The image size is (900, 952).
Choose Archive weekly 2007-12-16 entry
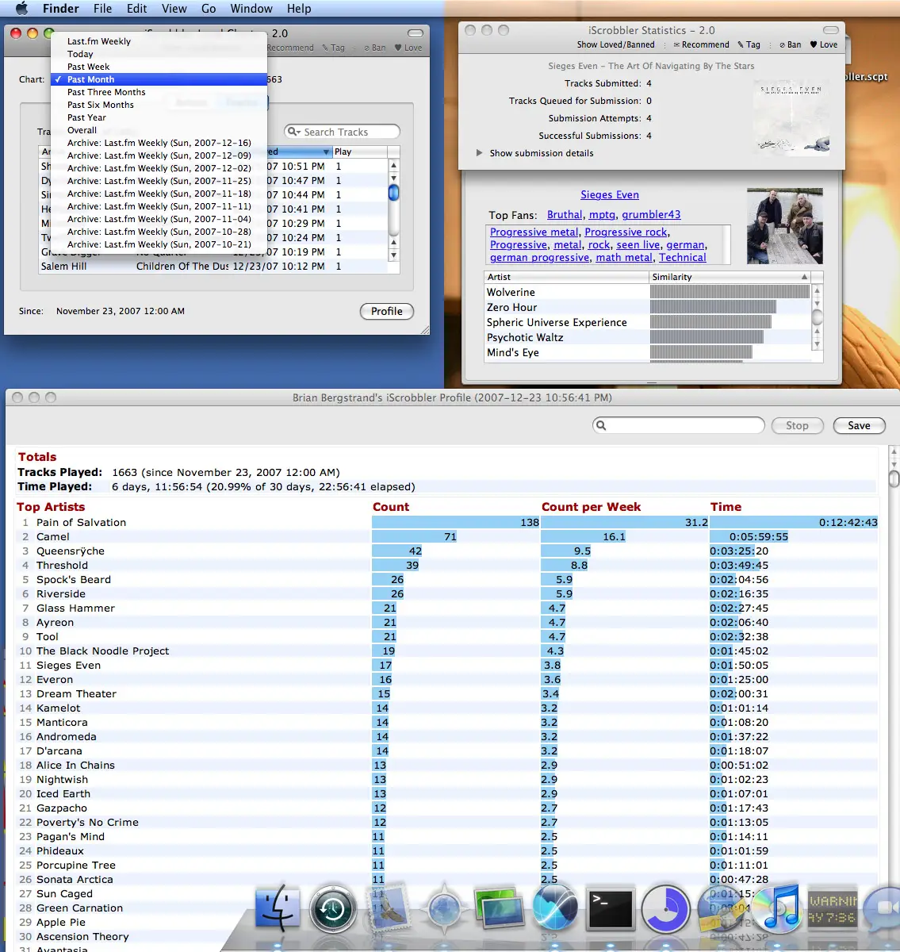pyautogui.click(x=159, y=143)
